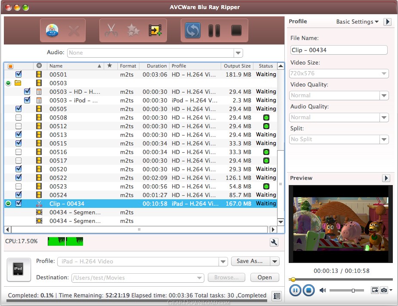Screen dimensions: 398x306
Task: Take a snapshot with camera icon
Action: pos(384,290)
